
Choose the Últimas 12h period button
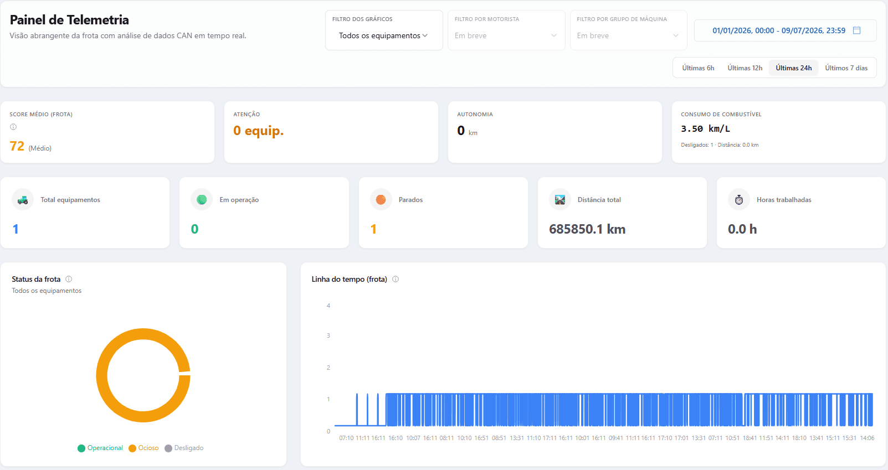click(745, 68)
